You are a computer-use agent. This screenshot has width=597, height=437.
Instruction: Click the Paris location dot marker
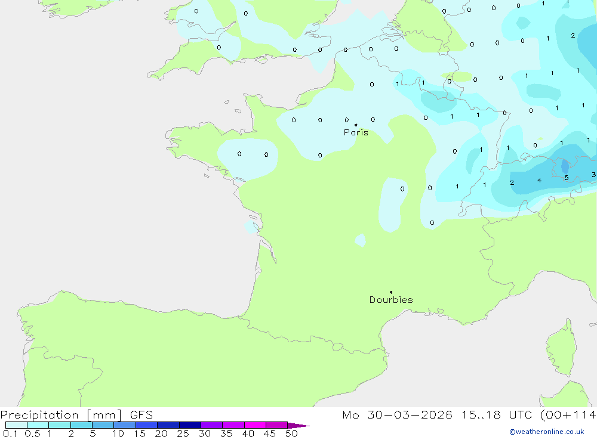coord(356,125)
